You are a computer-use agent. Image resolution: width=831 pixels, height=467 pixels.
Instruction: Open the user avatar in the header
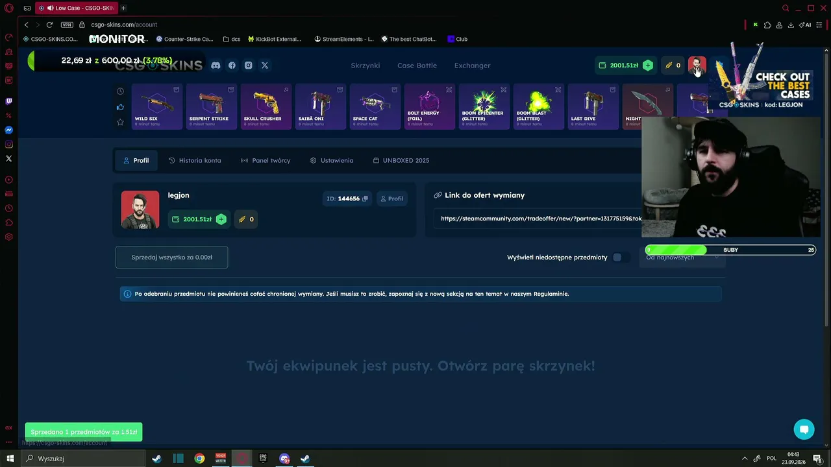697,66
